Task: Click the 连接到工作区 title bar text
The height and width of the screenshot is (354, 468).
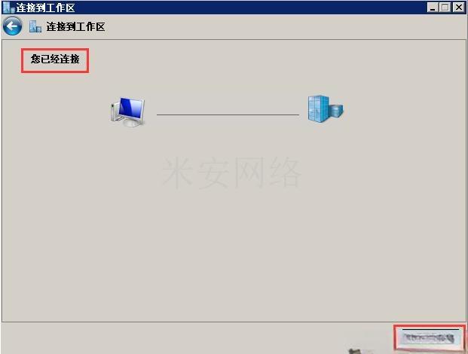Action: [45, 8]
